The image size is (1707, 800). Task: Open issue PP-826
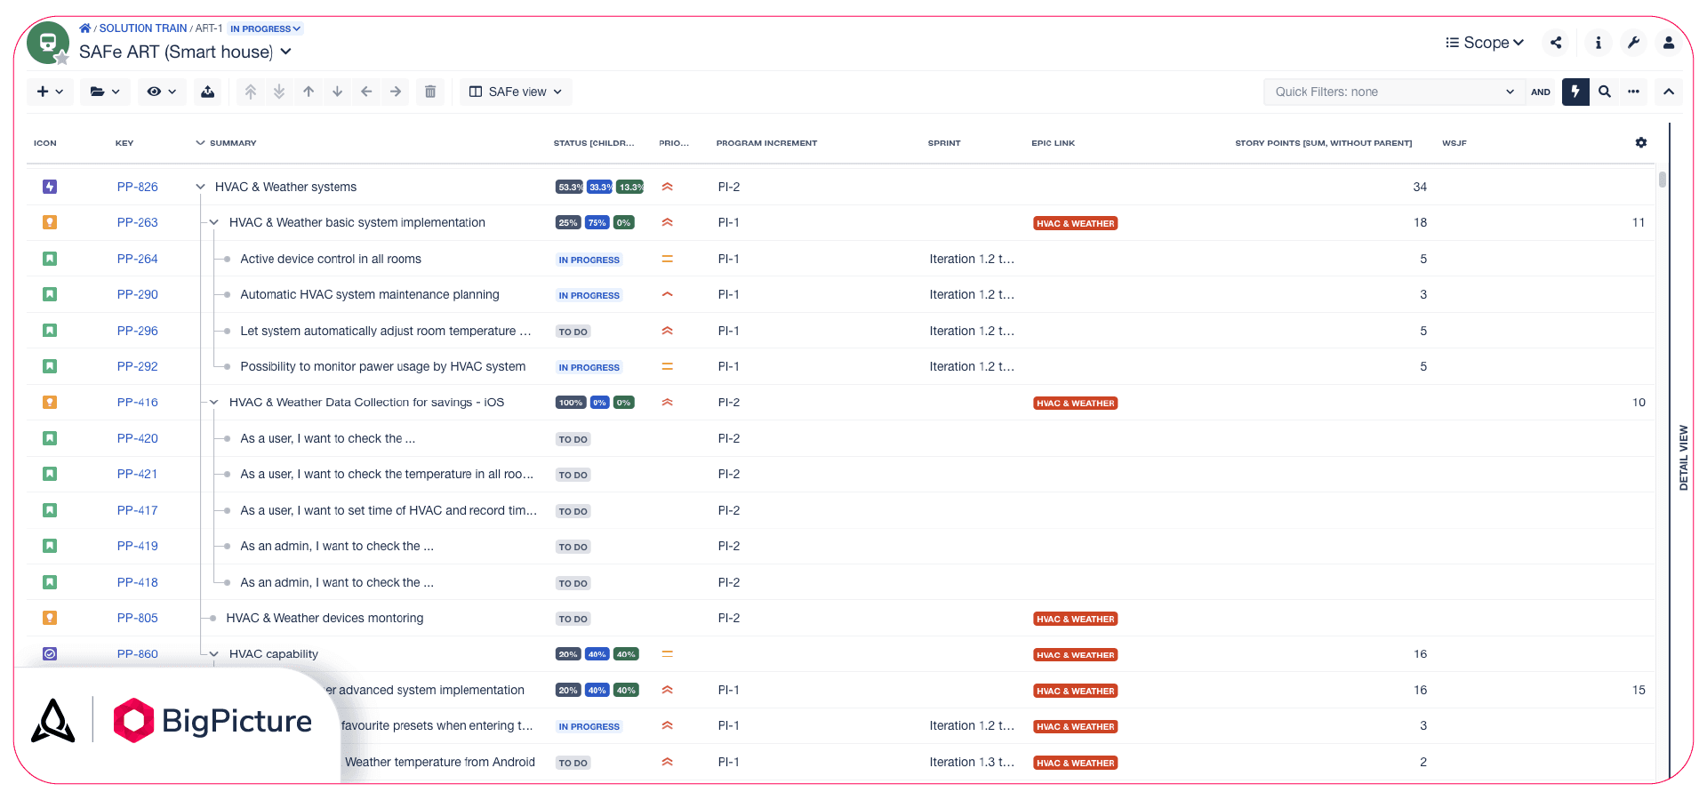[138, 187]
